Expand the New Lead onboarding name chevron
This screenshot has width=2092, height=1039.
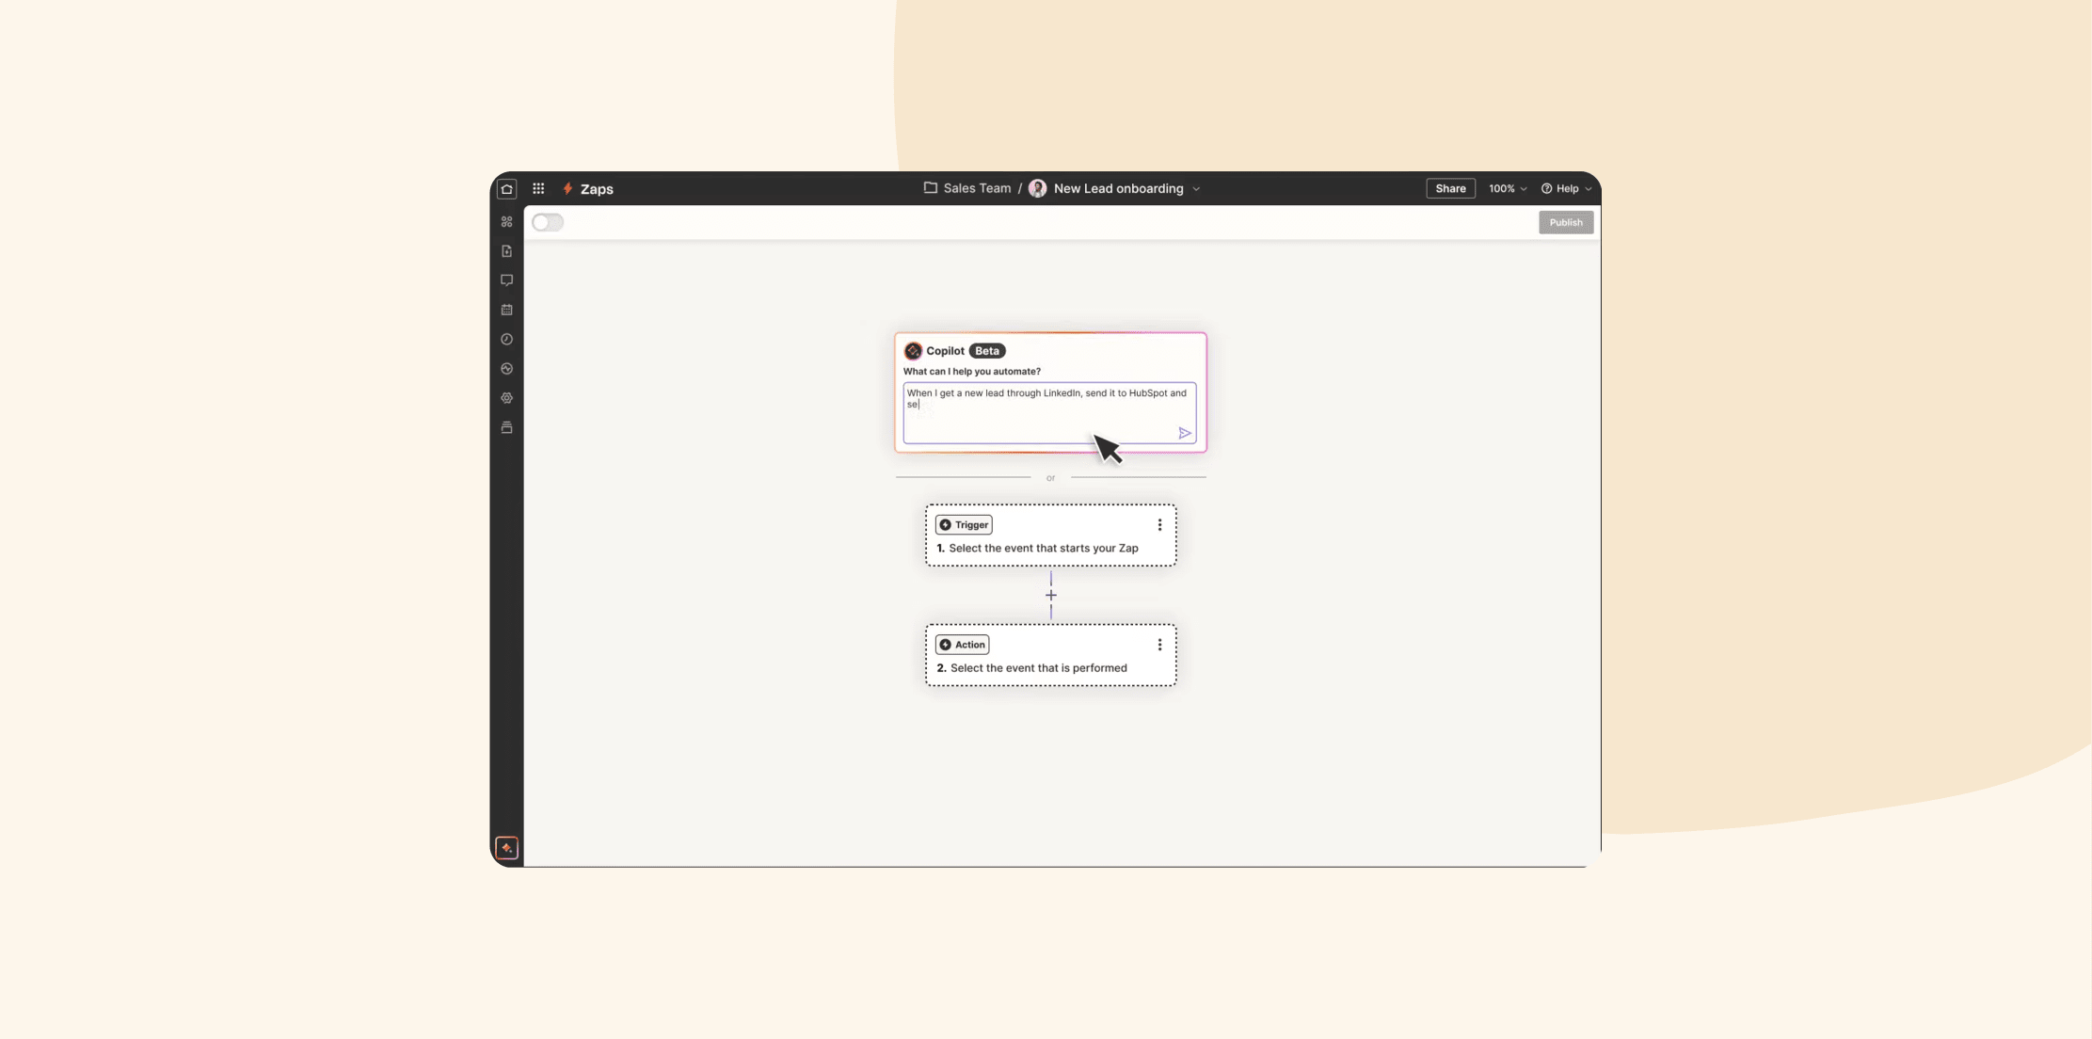point(1196,189)
